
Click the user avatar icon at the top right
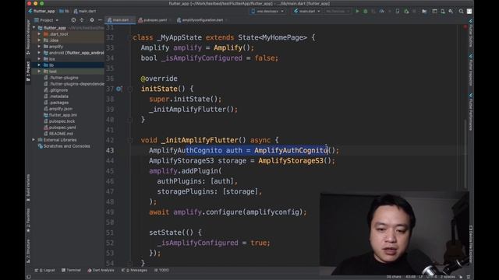tap(469, 11)
